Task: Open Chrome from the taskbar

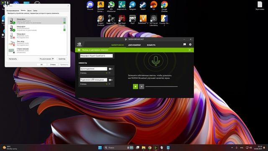Action: 150,148
